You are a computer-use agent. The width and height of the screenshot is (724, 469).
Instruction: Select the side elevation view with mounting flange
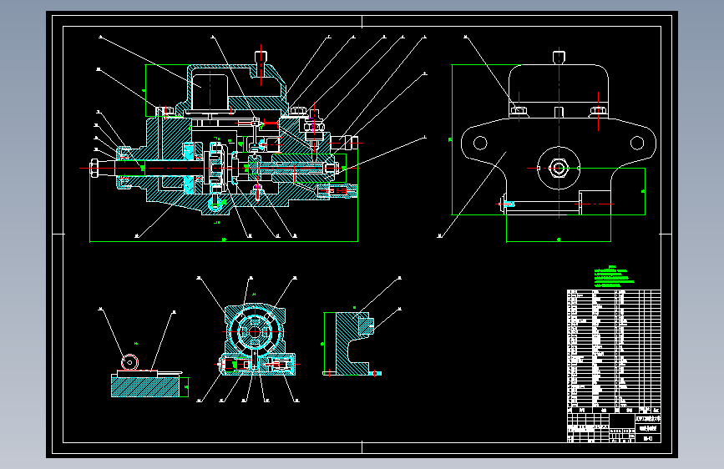point(558,134)
